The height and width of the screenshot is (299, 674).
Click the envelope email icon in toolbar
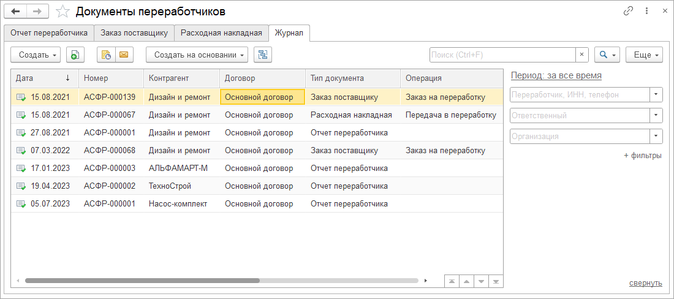tap(124, 55)
